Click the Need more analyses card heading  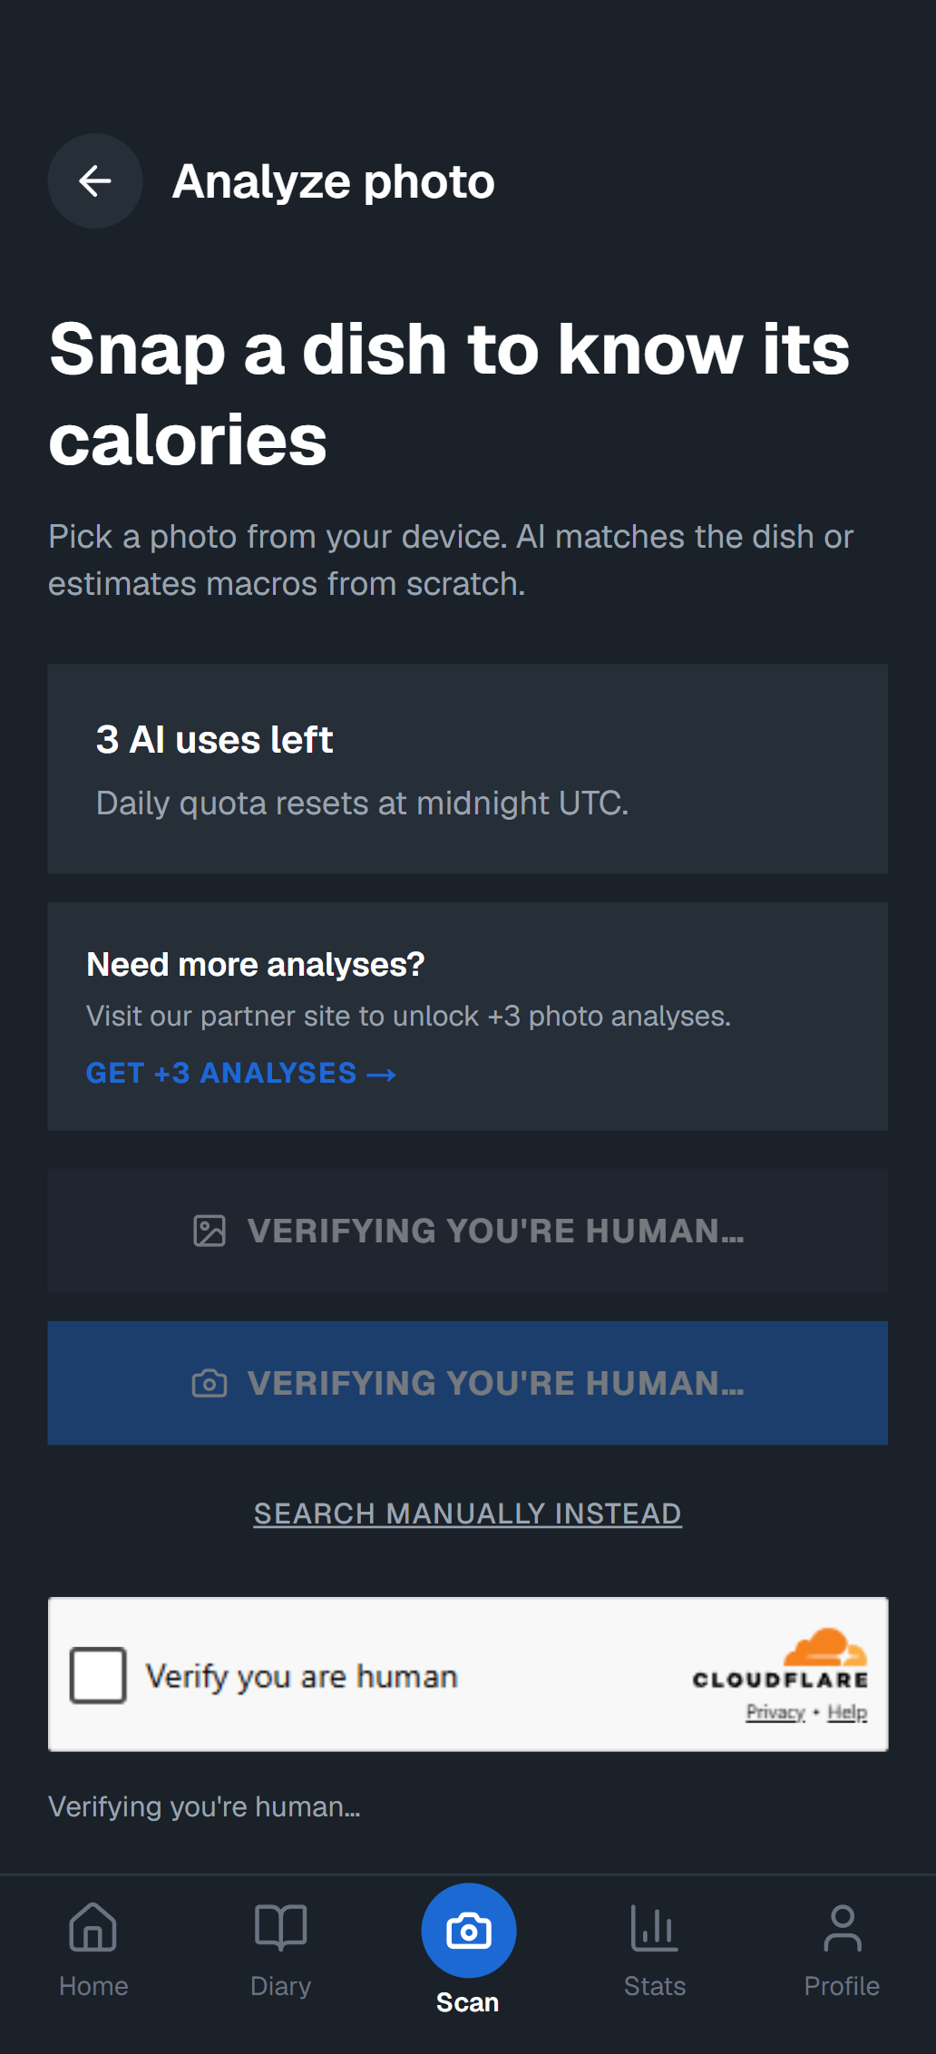(256, 965)
